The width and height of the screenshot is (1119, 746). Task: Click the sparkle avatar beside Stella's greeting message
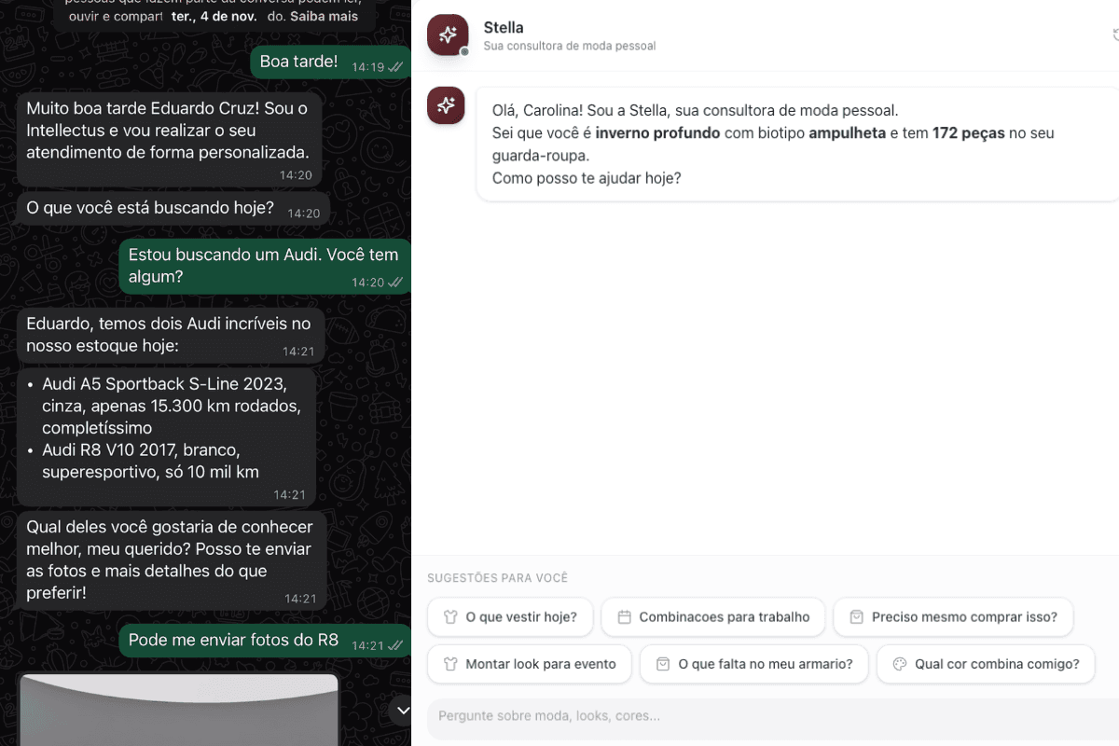[446, 105]
